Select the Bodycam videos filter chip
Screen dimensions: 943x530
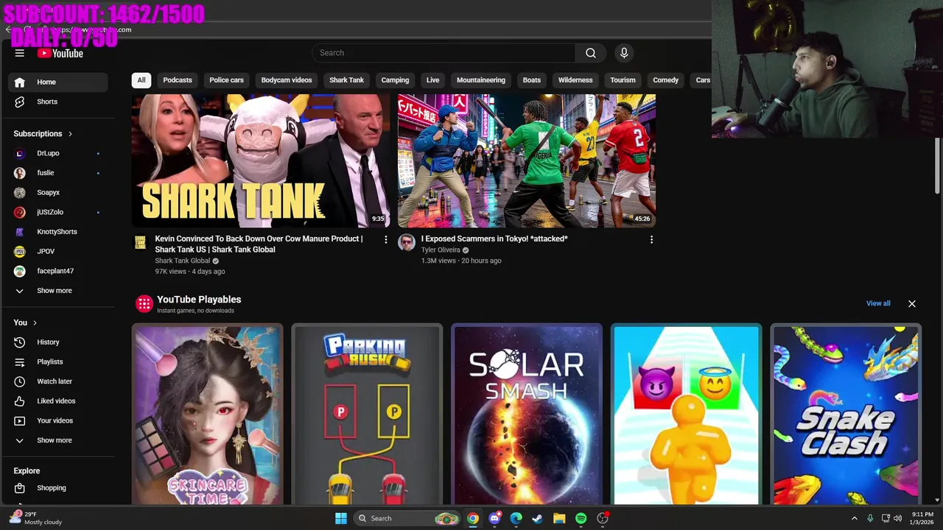[287, 80]
